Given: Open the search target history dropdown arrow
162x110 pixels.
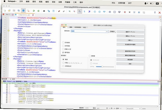Looking at the screenshot, I should (107, 31).
